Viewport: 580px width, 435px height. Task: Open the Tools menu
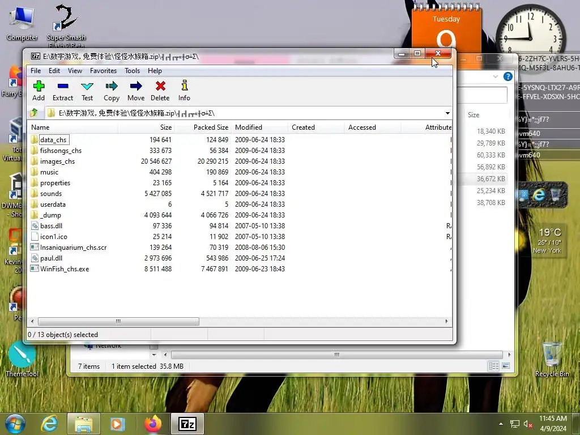click(132, 71)
